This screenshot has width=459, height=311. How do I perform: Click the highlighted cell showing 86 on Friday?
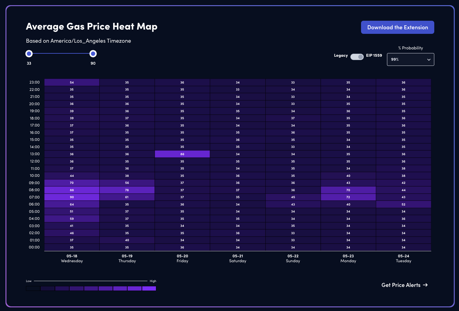click(182, 154)
